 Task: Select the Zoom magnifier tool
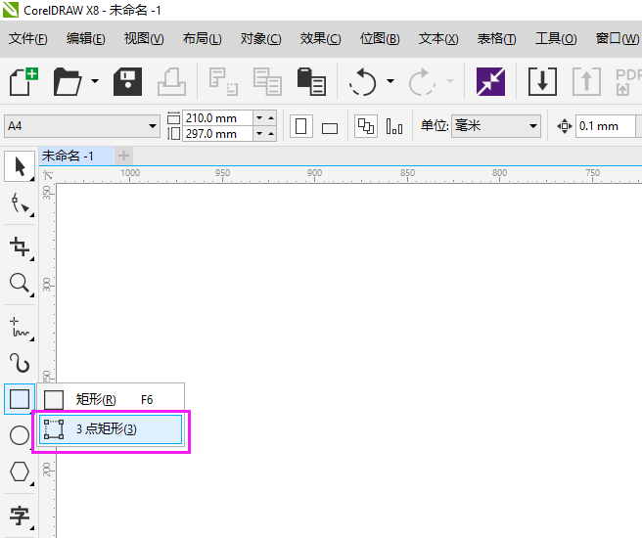tap(20, 283)
